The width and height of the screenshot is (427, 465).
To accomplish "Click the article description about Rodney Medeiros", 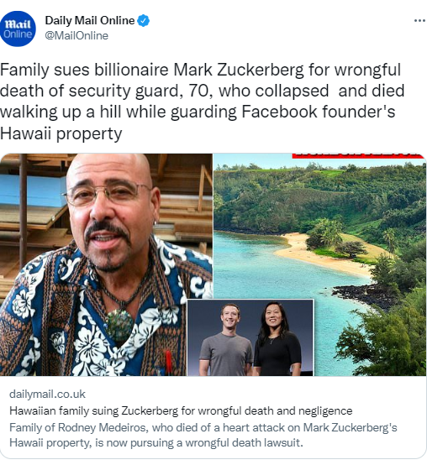I will (x=203, y=435).
